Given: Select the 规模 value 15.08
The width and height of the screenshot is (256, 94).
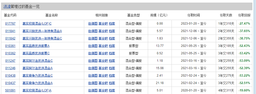Looking at the screenshot, I should click(x=160, y=68).
